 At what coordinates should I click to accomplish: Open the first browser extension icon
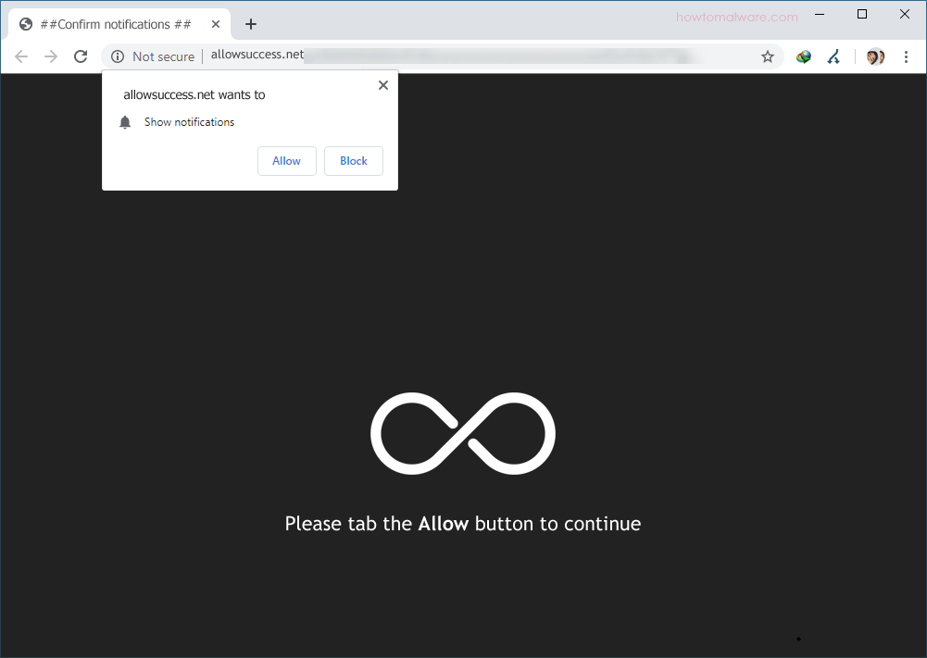point(803,56)
